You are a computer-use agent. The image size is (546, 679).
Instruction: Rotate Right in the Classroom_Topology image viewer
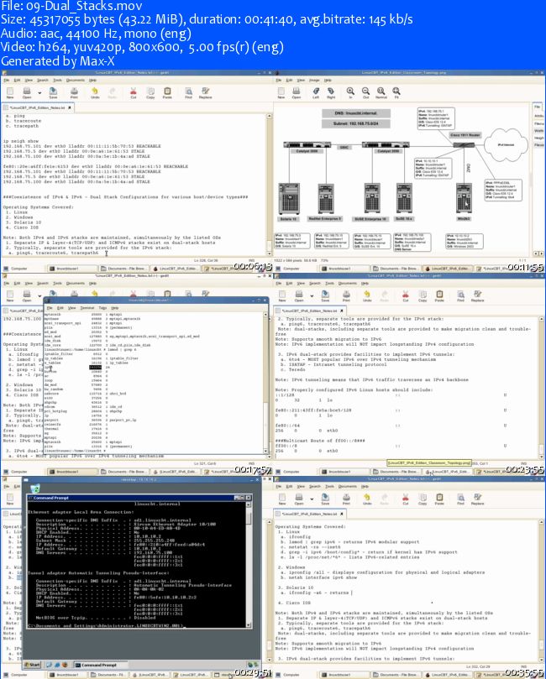(x=331, y=92)
